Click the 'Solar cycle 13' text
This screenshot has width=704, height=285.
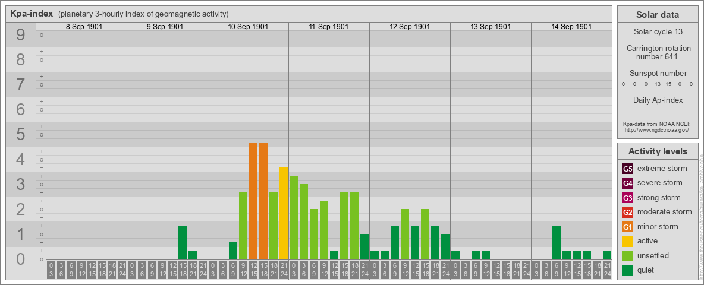tap(658, 32)
